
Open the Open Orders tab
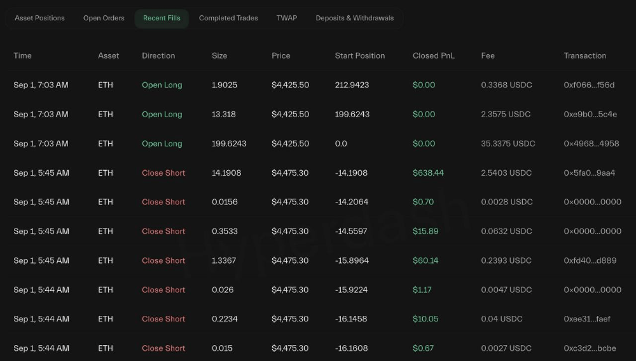point(104,18)
